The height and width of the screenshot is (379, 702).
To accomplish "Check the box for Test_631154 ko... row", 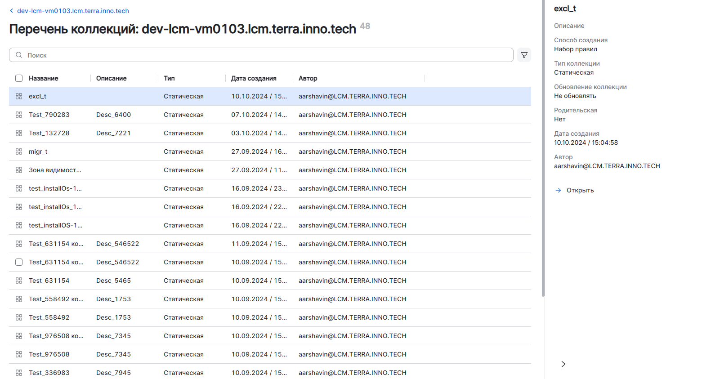I will point(19,262).
